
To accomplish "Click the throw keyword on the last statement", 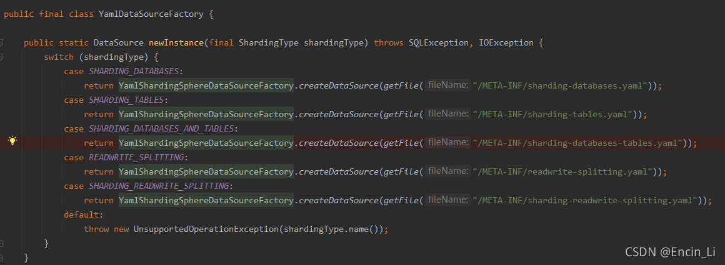I will (96, 229).
